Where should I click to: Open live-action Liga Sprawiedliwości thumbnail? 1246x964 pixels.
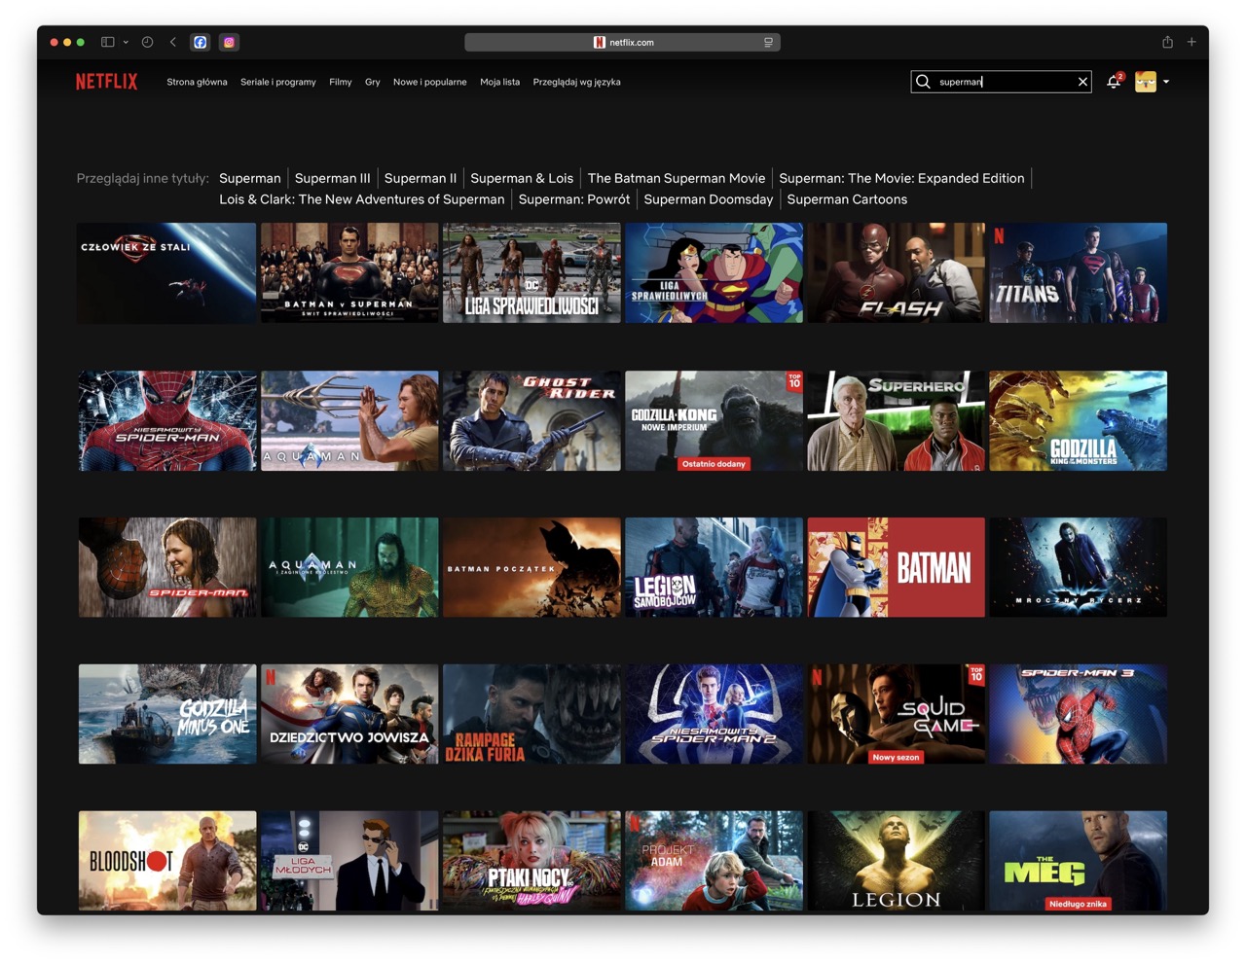(x=531, y=272)
